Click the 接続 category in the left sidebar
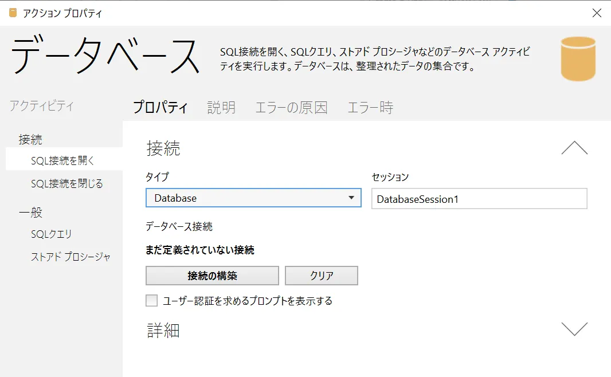 (30, 139)
